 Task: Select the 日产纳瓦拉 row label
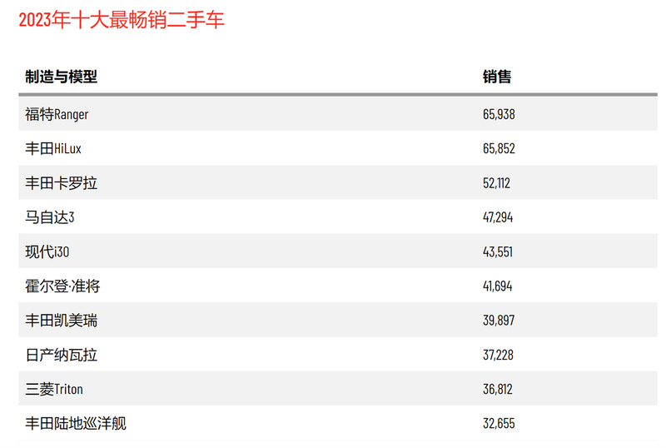(61, 355)
